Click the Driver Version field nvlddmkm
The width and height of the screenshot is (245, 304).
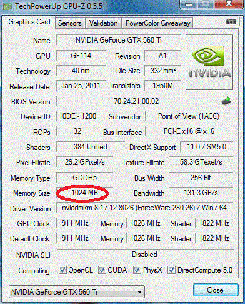144,208
